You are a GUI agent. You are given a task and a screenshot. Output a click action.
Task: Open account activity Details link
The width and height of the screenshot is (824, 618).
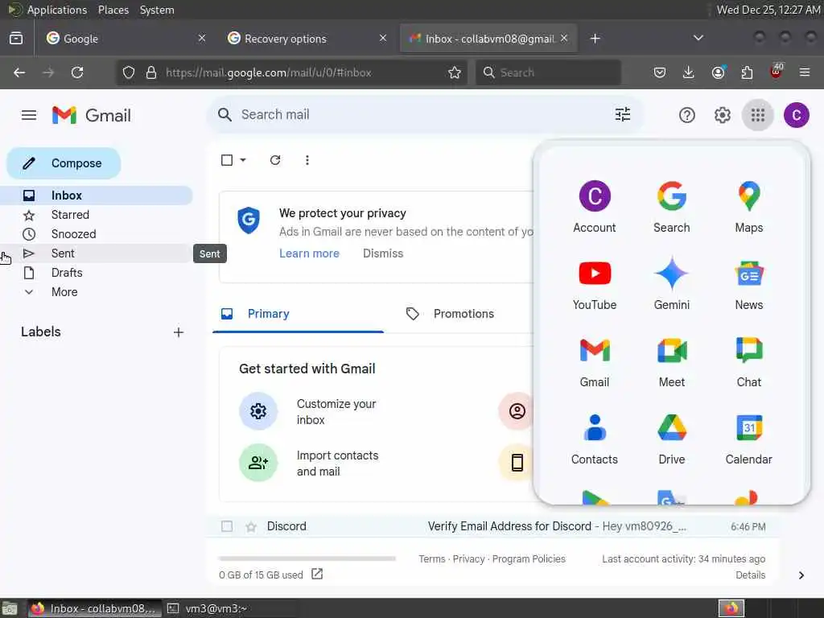pos(751,575)
